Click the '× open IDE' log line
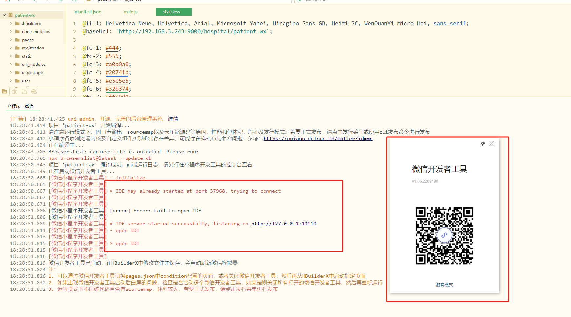The height and width of the screenshot is (317, 571). pyautogui.click(x=125, y=243)
